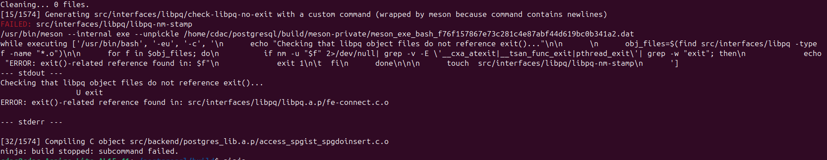
Task: Click the 'U exit' symbol line
Action: click(89, 92)
